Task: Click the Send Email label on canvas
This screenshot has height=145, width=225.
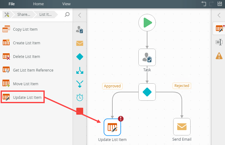Action: 182,139
